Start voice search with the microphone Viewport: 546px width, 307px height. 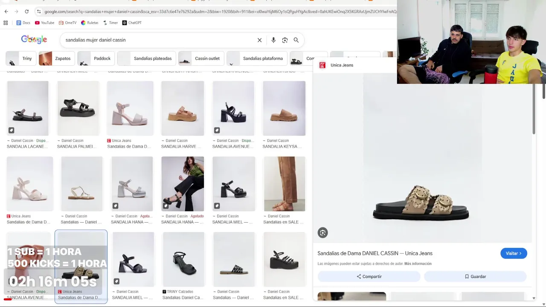coord(273,40)
